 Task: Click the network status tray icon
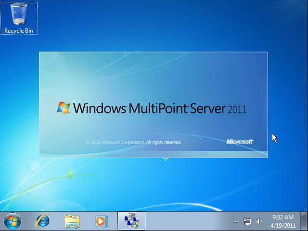coord(247,221)
